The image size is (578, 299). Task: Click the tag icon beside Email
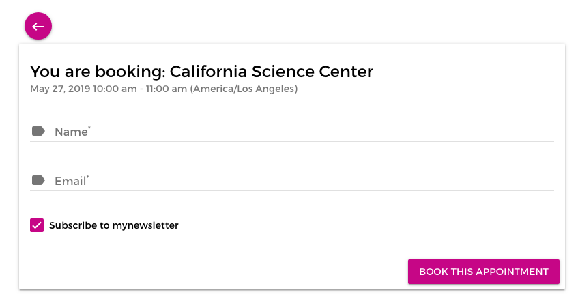click(38, 180)
